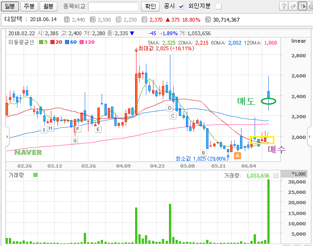Open disclosure marker D on chart
The width and height of the screenshot is (313, 246).
(x=169, y=108)
